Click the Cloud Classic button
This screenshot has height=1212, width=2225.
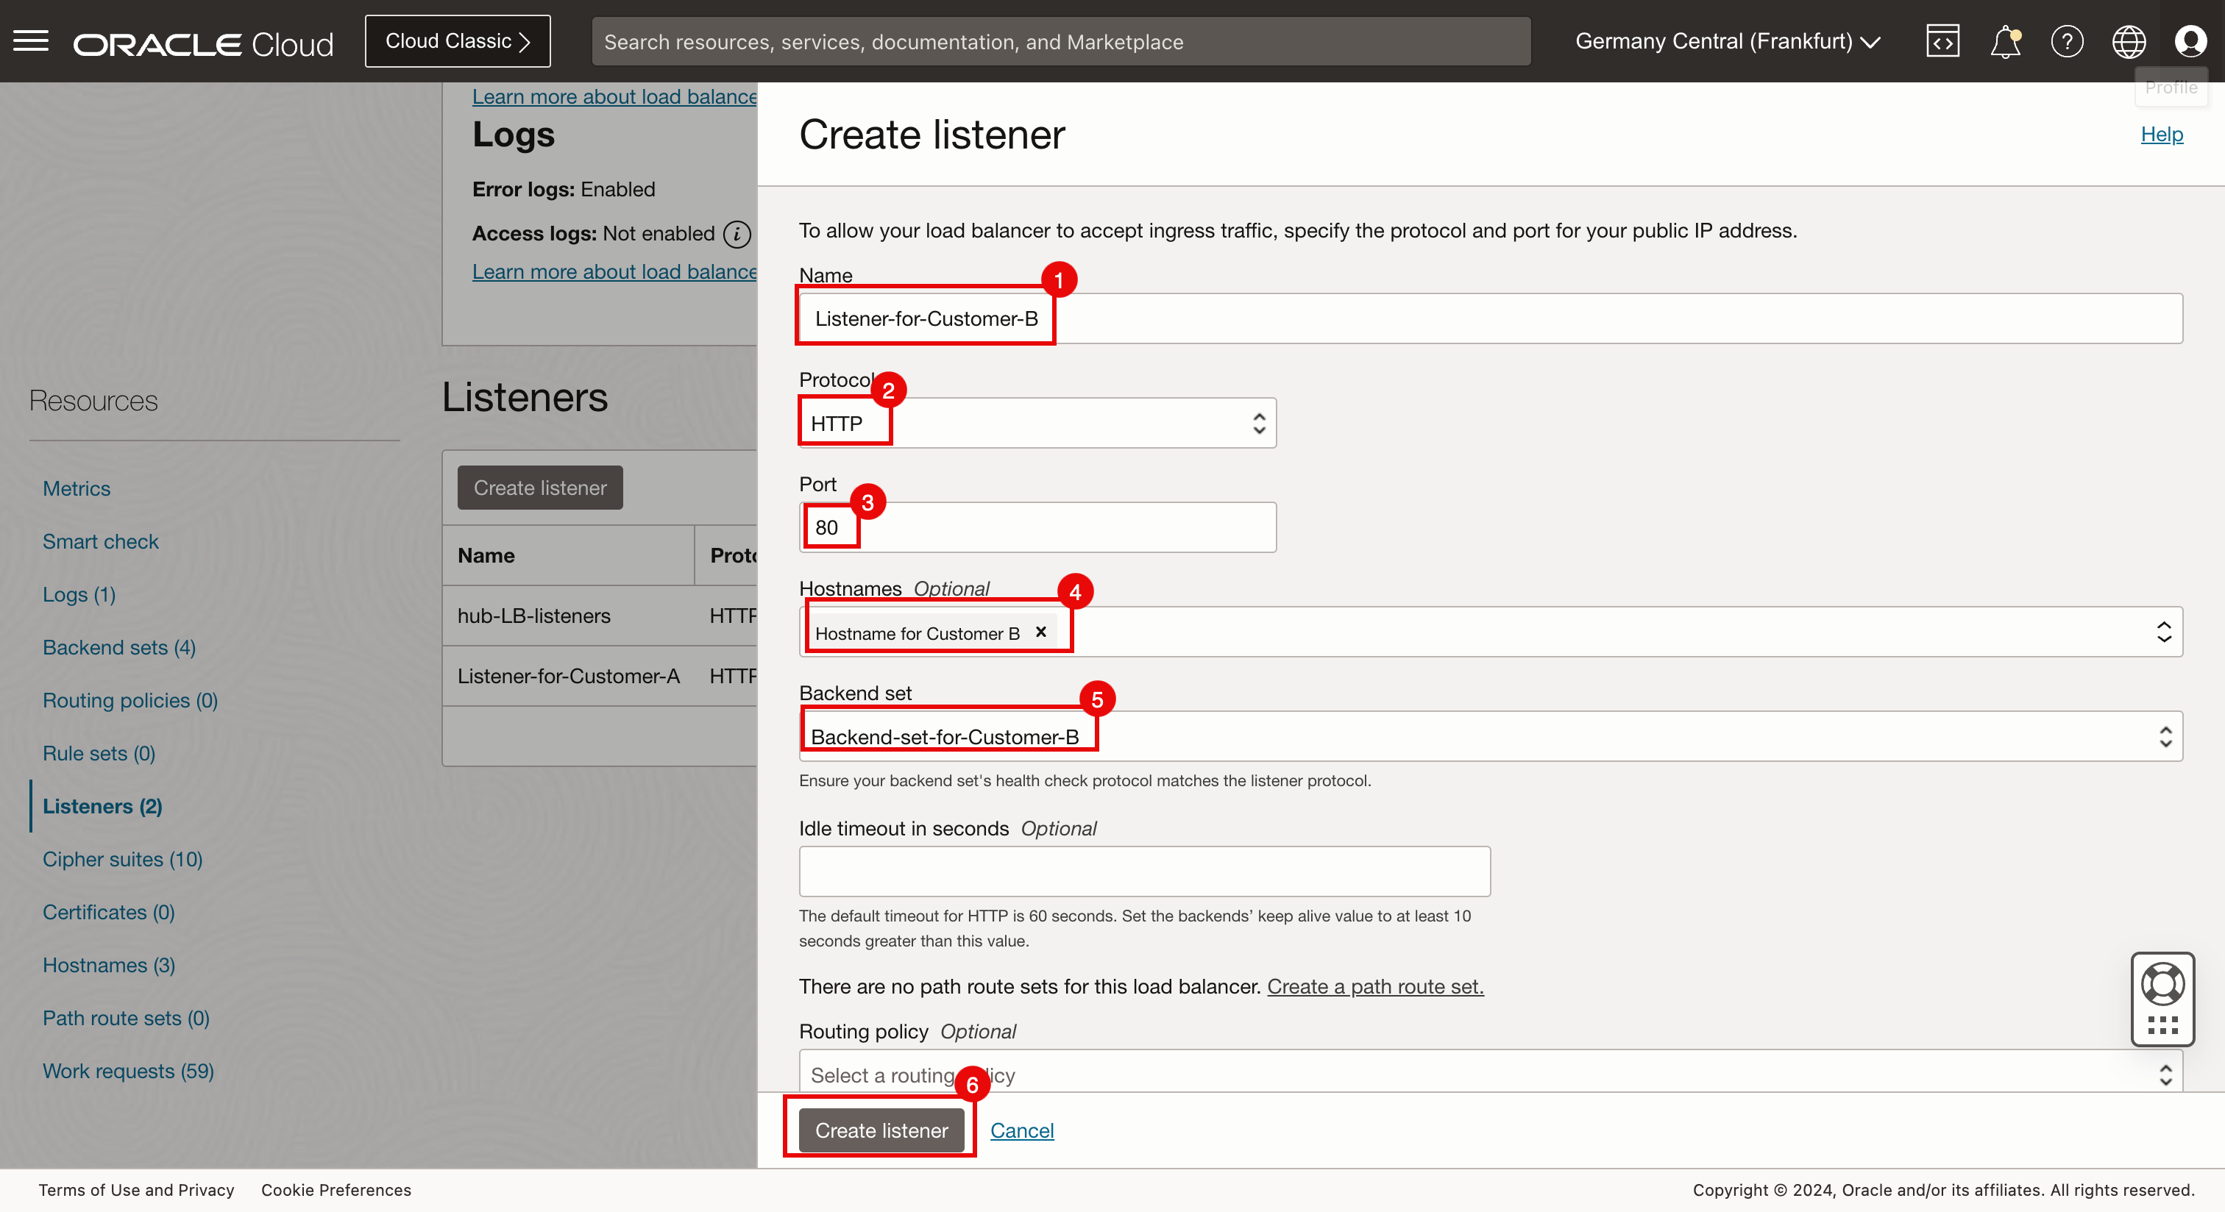[457, 41]
